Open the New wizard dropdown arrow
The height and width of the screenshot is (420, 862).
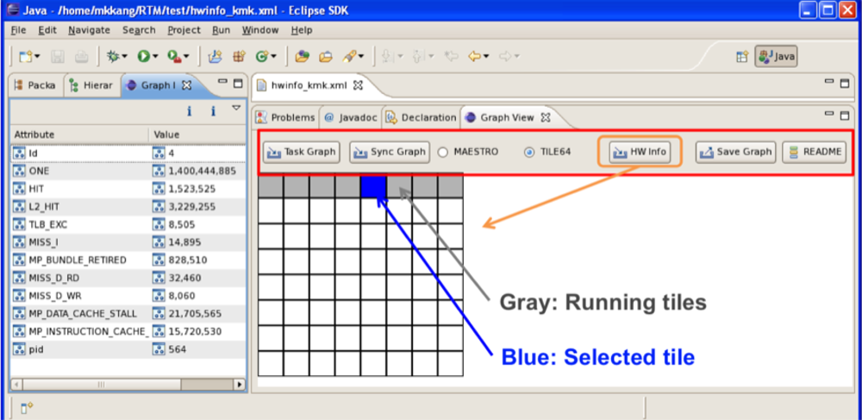pos(37,57)
